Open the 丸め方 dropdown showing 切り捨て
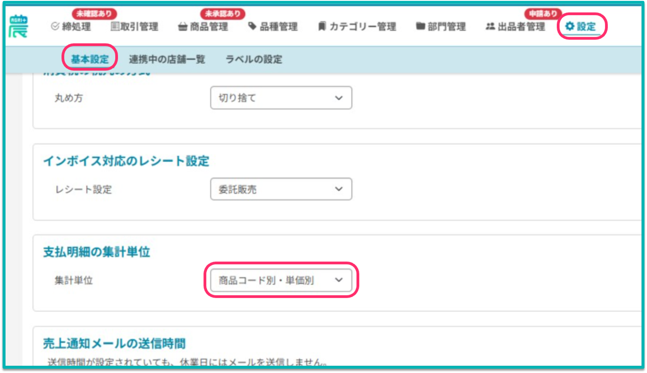This screenshot has width=647, height=373. pos(281,98)
